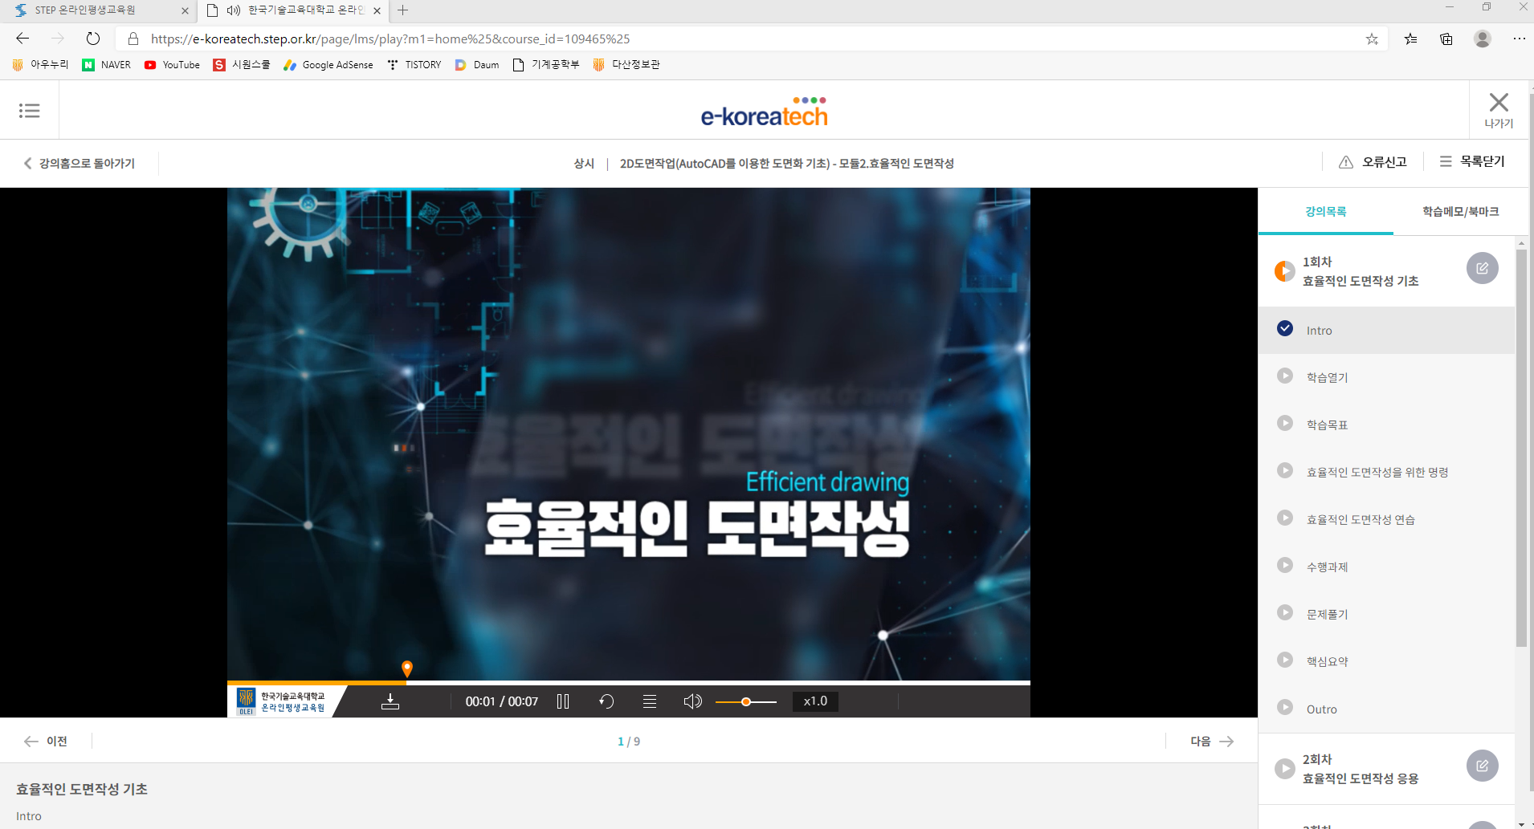The width and height of the screenshot is (1534, 829).
Task: Add page to favorites star icon
Action: (1372, 39)
